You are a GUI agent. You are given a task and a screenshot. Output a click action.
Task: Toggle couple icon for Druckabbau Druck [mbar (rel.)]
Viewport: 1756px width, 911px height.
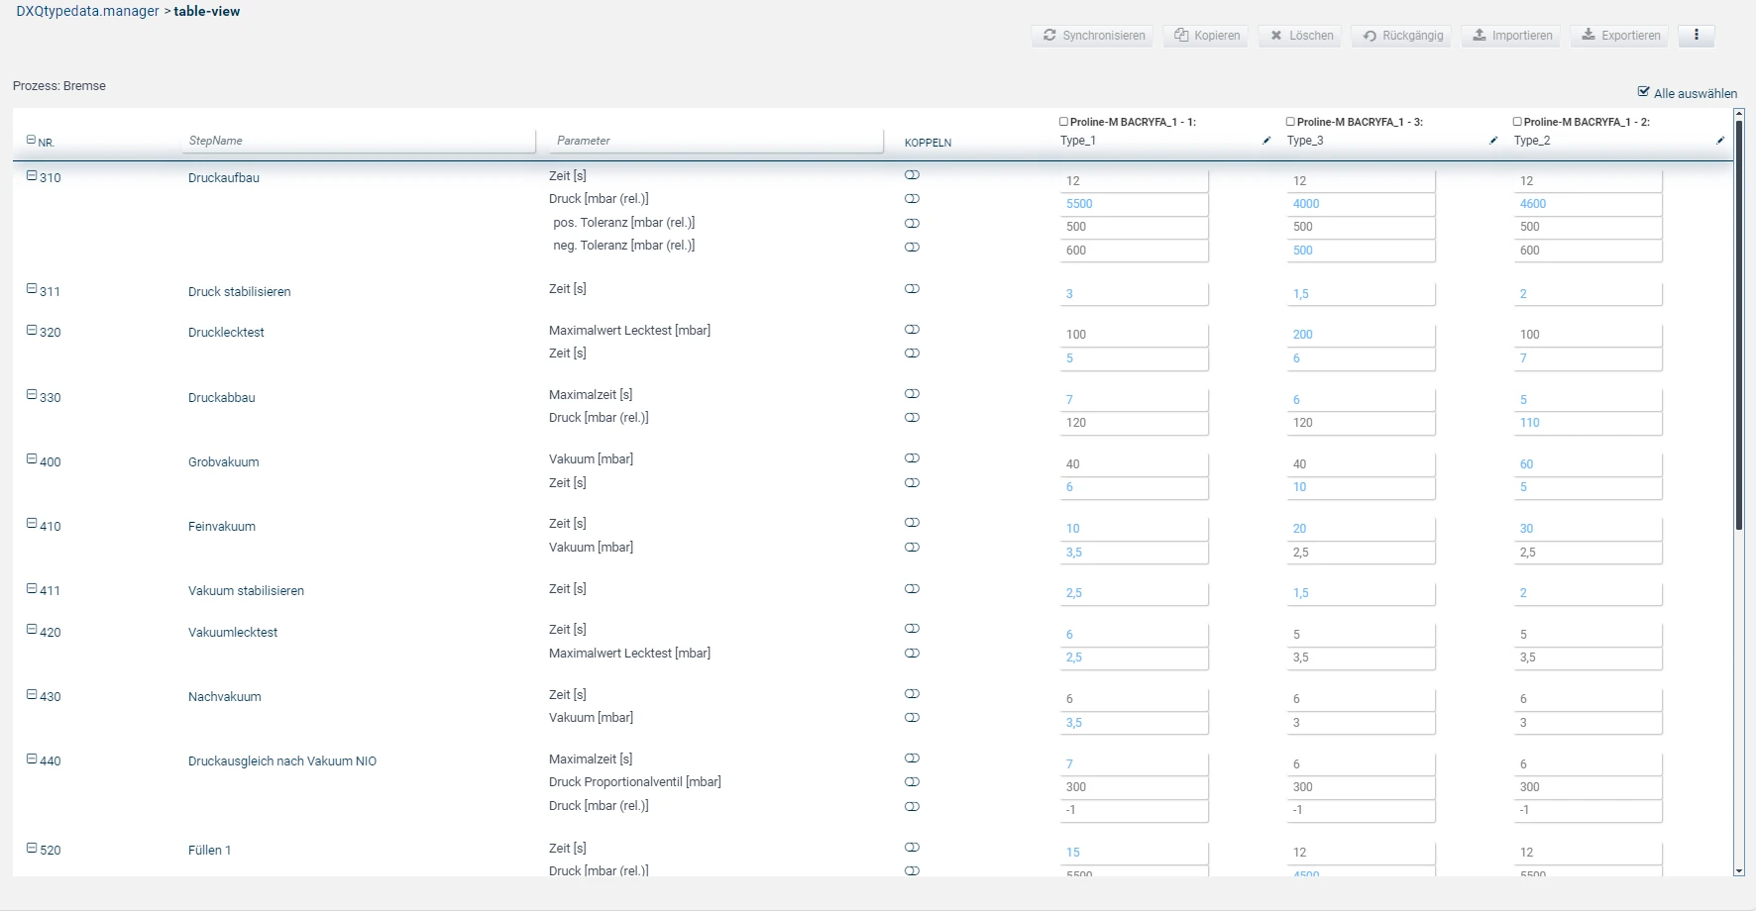point(912,418)
